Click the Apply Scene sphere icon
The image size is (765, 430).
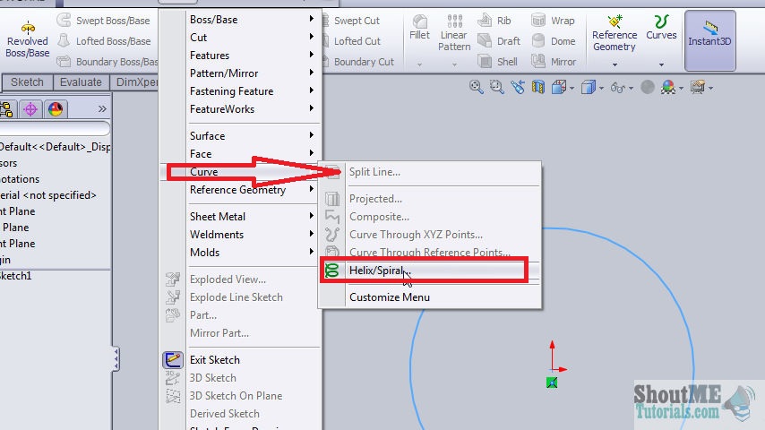coord(648,88)
